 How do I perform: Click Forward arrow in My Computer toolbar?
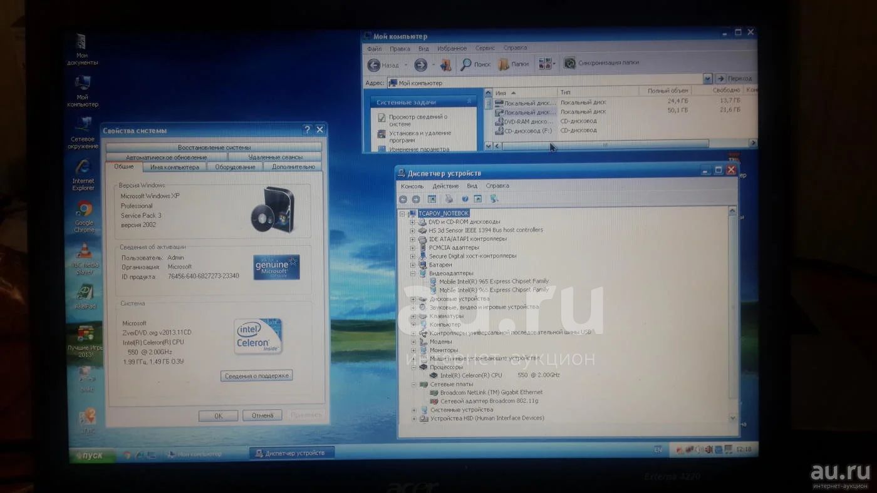(420, 65)
